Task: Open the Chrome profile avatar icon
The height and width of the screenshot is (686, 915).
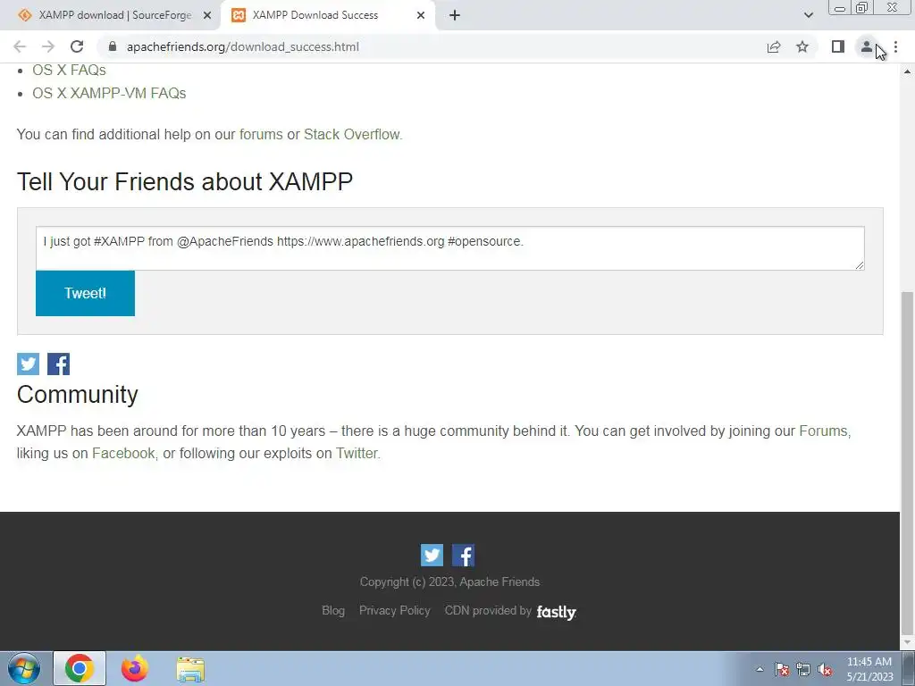Action: 867,46
